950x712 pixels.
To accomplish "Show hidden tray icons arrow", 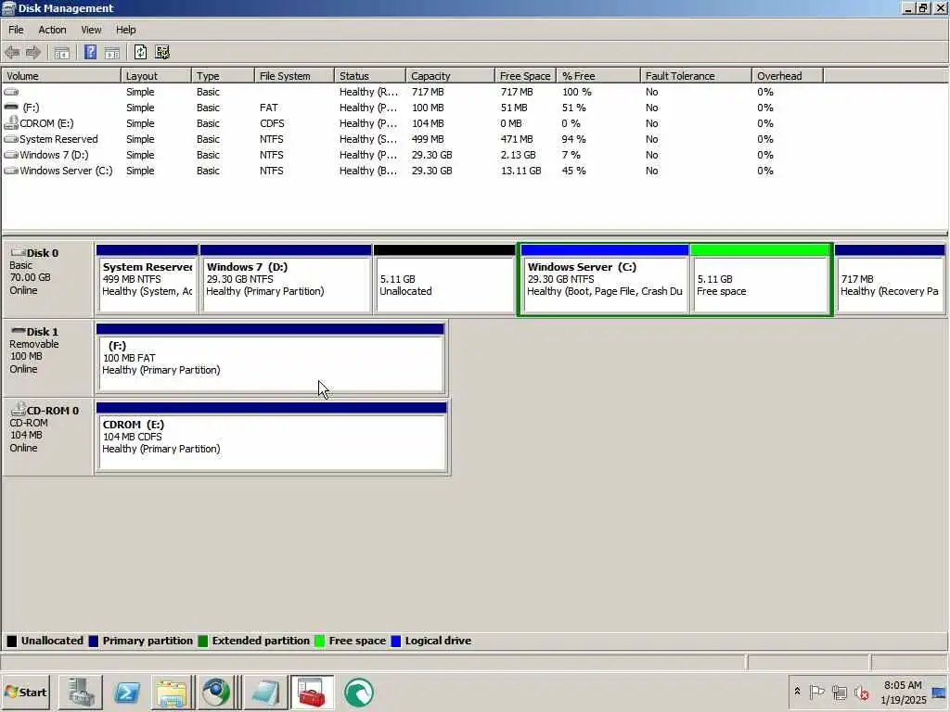I will tap(797, 692).
